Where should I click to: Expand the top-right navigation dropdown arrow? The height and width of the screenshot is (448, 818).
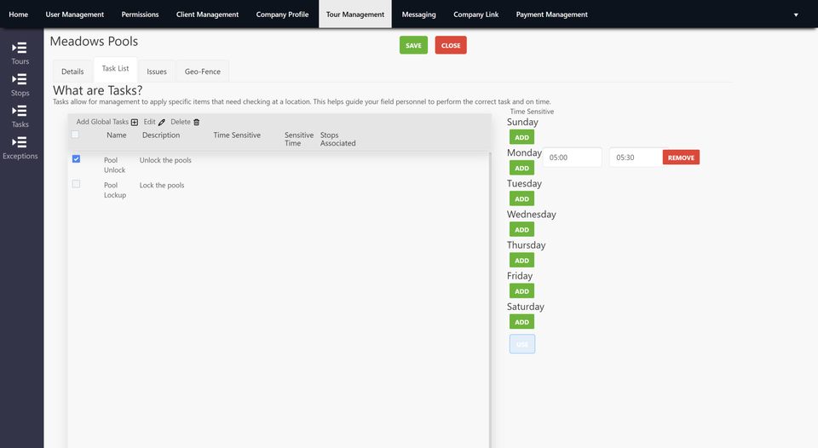[x=796, y=14]
